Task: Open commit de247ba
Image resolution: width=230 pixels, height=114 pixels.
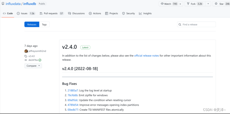Action: click(x=33, y=60)
